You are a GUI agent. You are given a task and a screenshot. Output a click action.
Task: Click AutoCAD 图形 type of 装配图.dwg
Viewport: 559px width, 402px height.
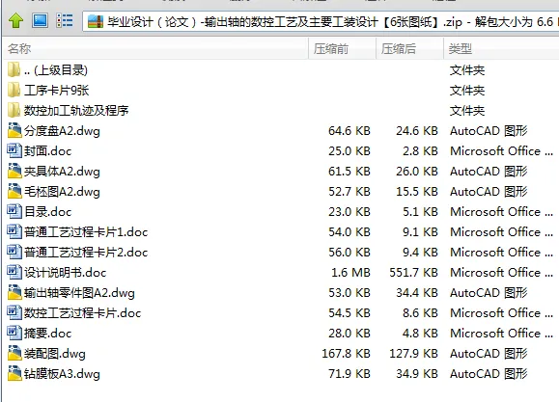pyautogui.click(x=489, y=354)
